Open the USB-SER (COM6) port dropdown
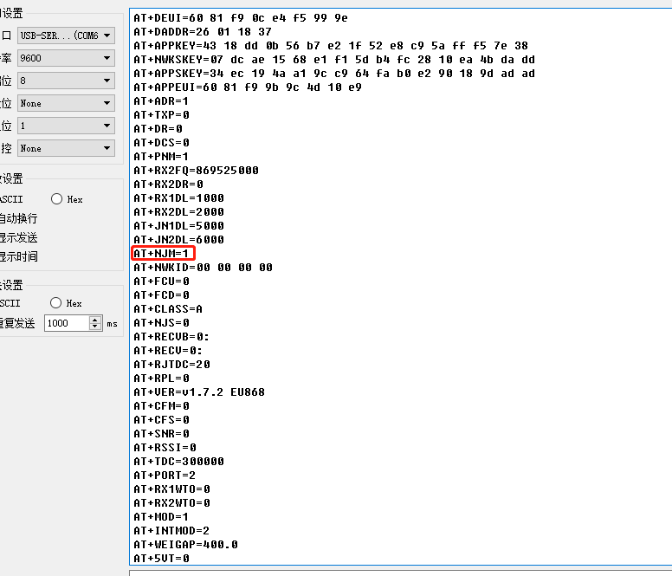The image size is (672, 576). tap(66, 36)
